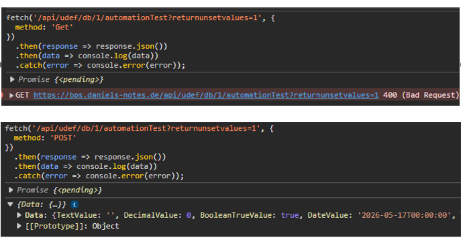The image size is (461, 244).
Task: Click the red error icon beside GET
Action: click(1, 95)
